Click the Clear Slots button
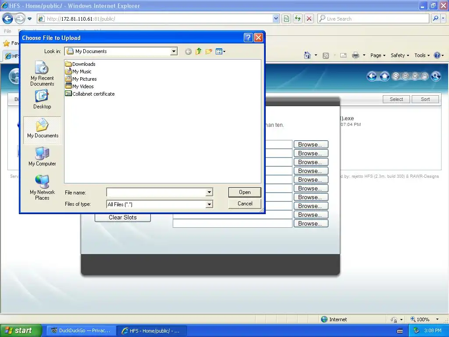 (x=123, y=218)
